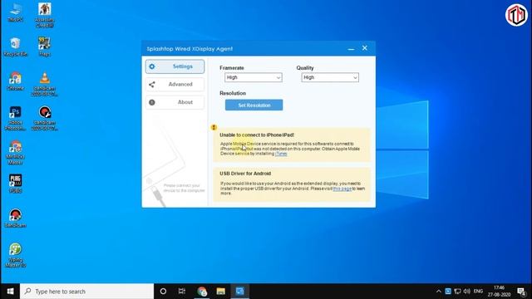Screen dimensions: 532x299
Task: Minimize the Splashtop Wired XDisplay Agent window
Action: [351, 49]
